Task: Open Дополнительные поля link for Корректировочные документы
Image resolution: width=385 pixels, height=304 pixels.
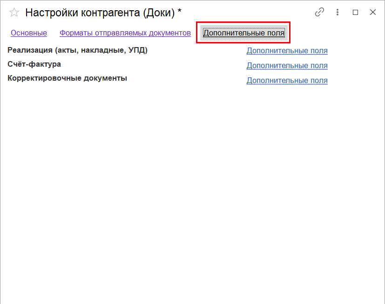Action: [x=287, y=81]
